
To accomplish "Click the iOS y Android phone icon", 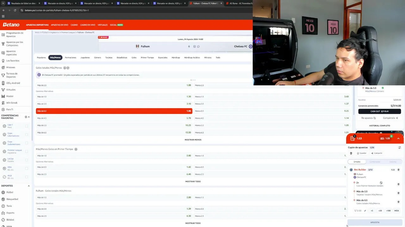I will click(x=3, y=83).
